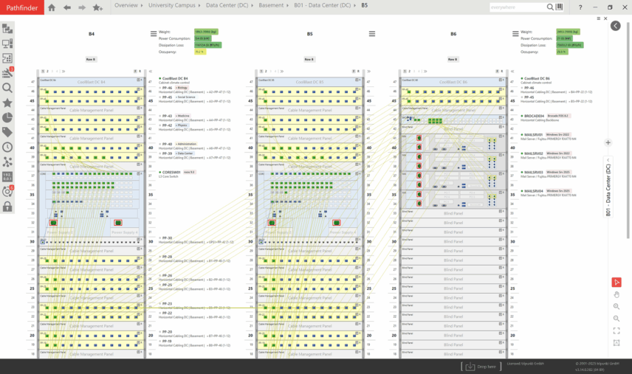The height and width of the screenshot is (374, 632).
Task: Click the CORESW01 device link
Action: [x=172, y=172]
